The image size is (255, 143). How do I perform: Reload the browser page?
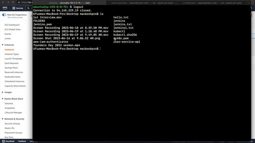point(13,2)
